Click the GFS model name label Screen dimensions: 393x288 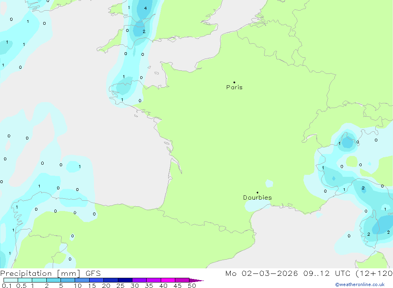click(93, 273)
